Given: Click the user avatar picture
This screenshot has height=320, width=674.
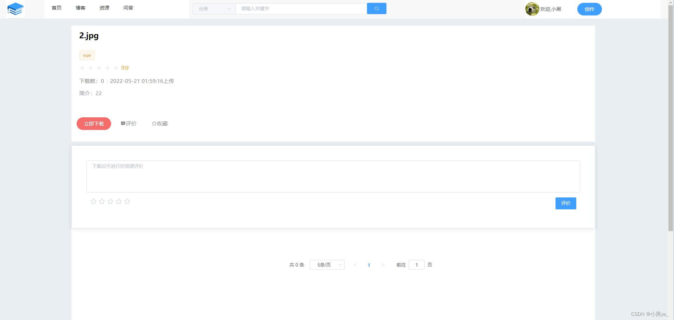Looking at the screenshot, I should 532,9.
